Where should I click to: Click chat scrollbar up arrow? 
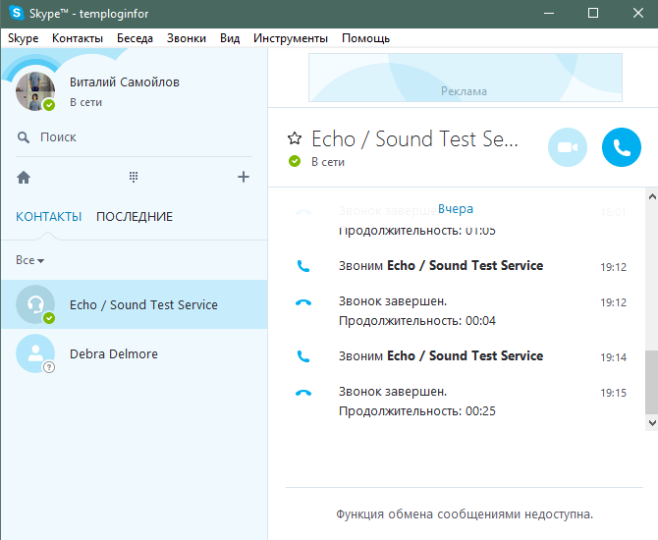pyautogui.click(x=652, y=196)
